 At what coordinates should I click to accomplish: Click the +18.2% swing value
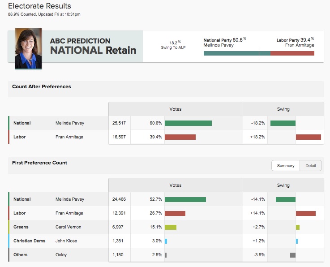coord(257,137)
